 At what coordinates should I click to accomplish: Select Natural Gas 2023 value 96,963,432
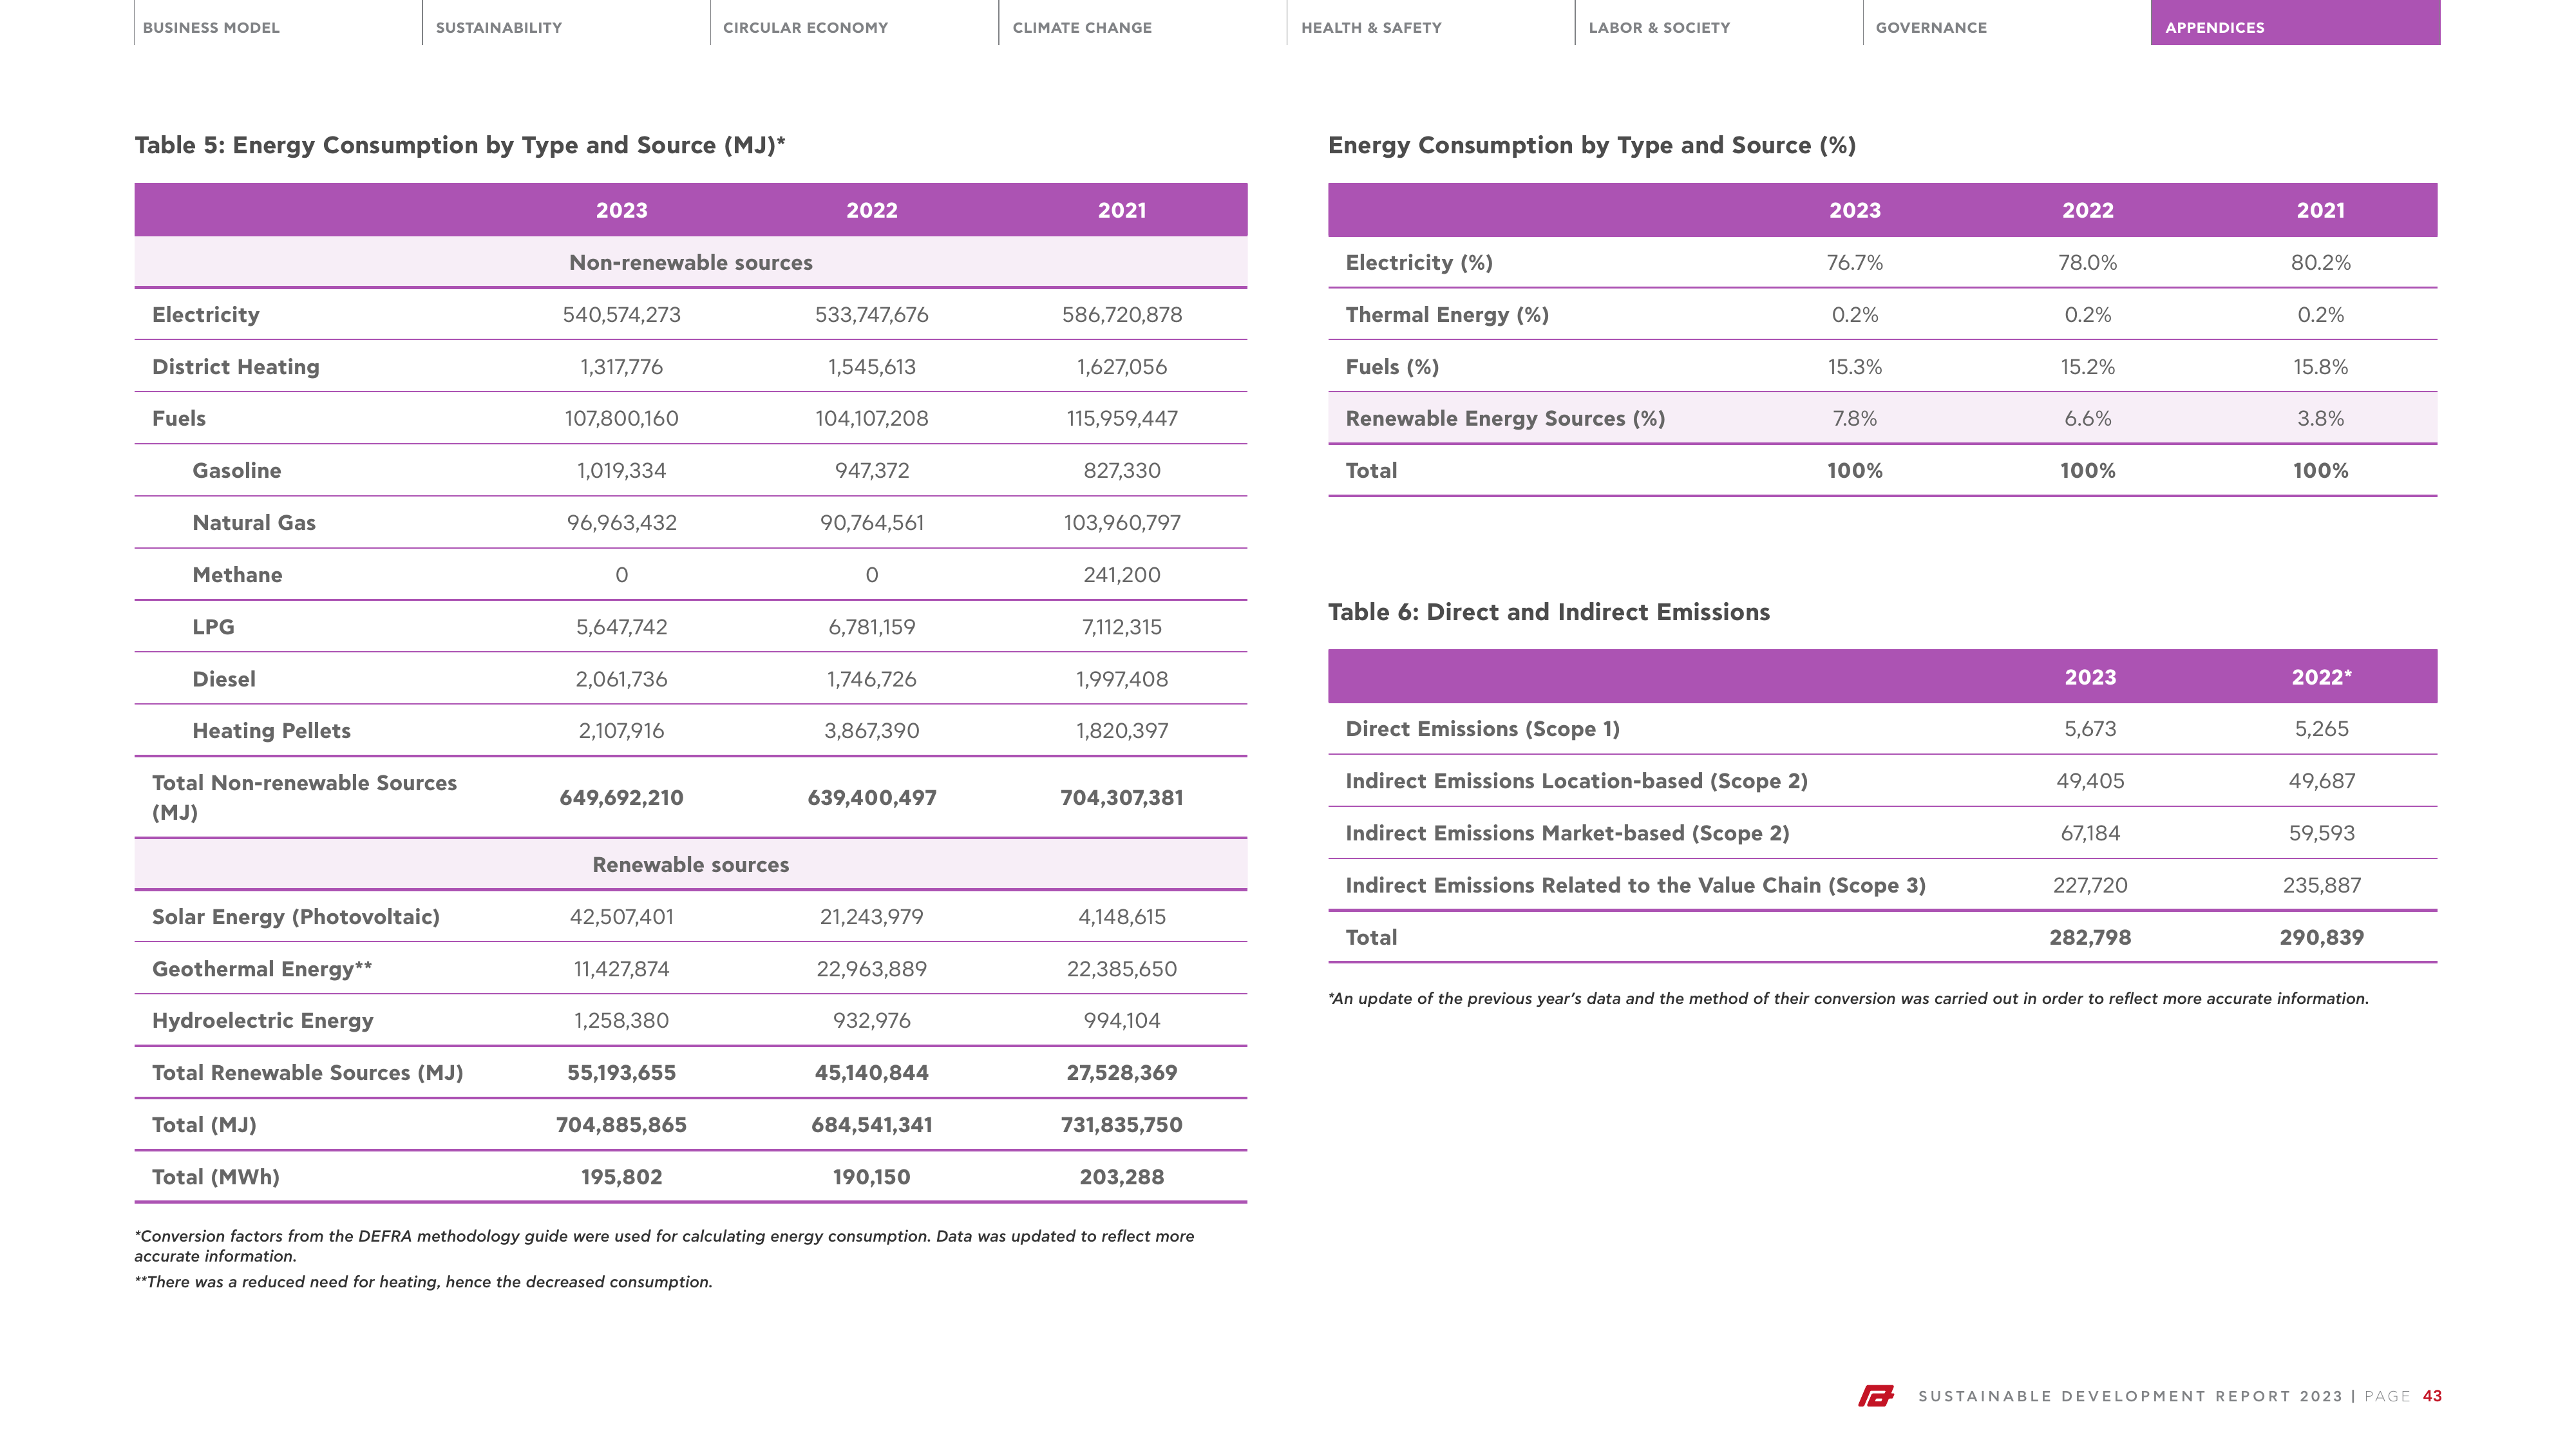(x=621, y=523)
